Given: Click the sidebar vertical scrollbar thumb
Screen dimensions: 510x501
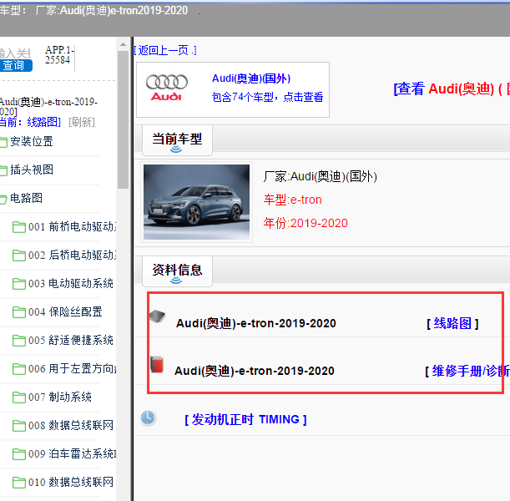Looking at the screenshot, I should coord(123,119).
